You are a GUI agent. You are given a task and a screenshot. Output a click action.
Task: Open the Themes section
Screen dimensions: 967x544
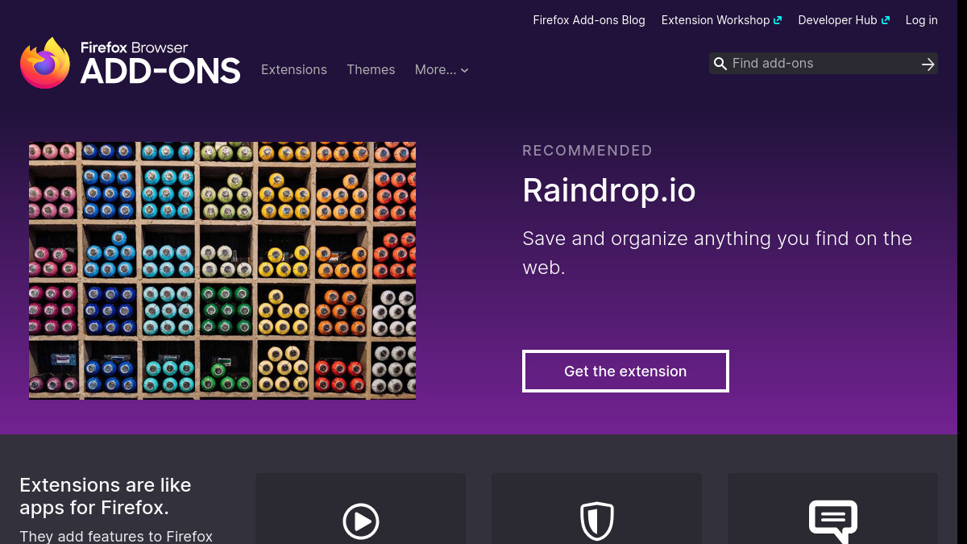click(371, 70)
